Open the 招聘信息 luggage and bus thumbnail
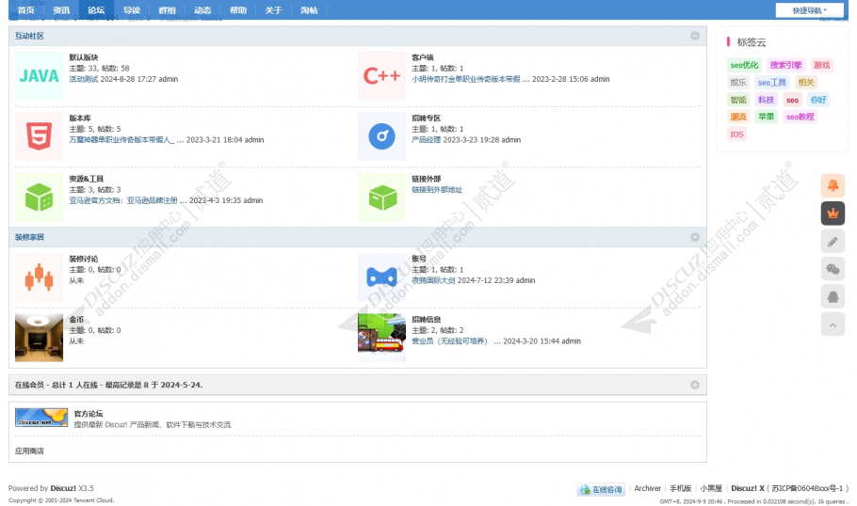857x506 pixels. (381, 338)
